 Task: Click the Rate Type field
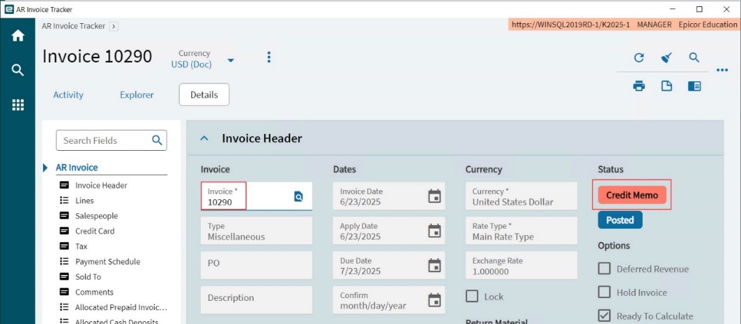(521, 231)
